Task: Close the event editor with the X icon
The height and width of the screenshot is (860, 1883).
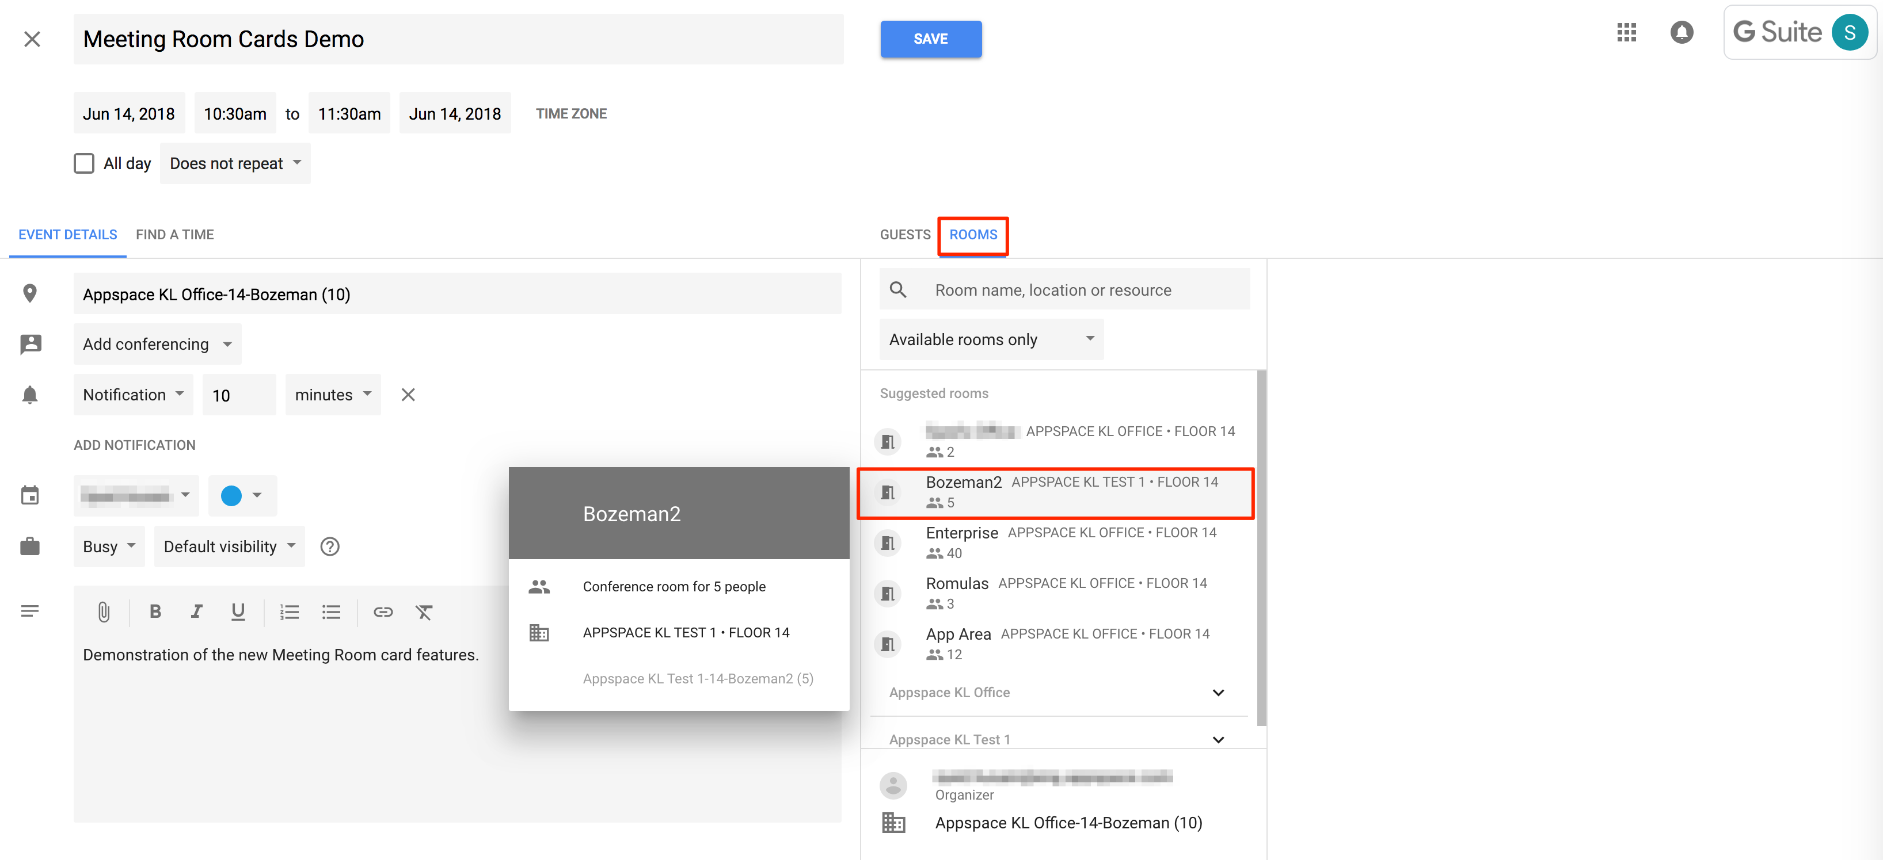Action: point(32,39)
